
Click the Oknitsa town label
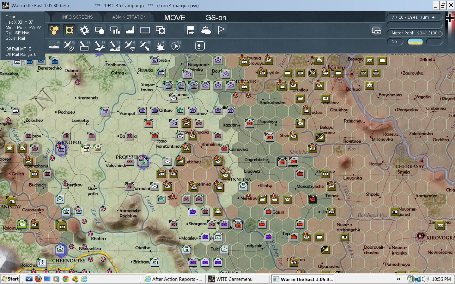click(143, 248)
